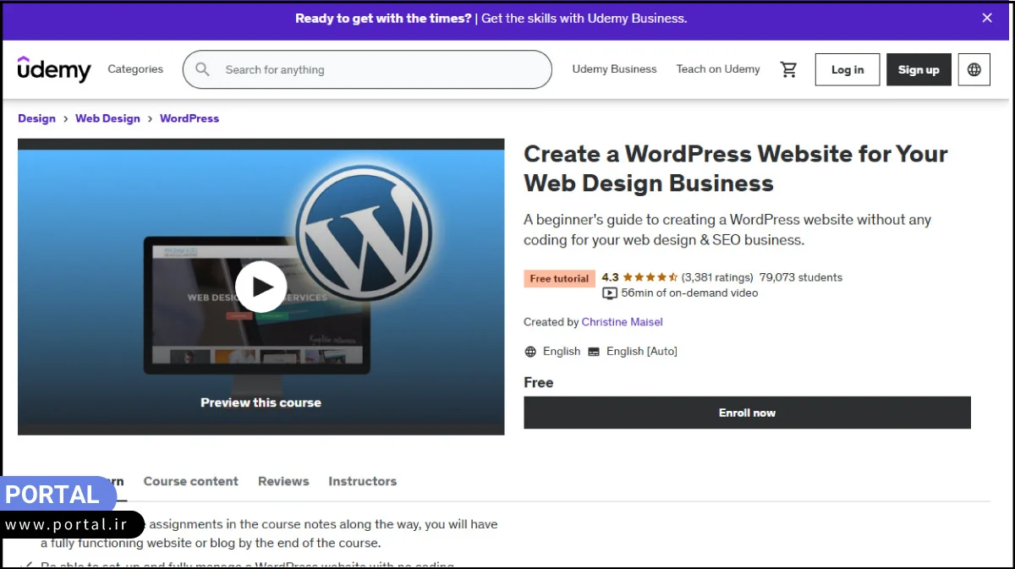The height and width of the screenshot is (569, 1015).
Task: Open the language globe selector
Action: (x=974, y=69)
